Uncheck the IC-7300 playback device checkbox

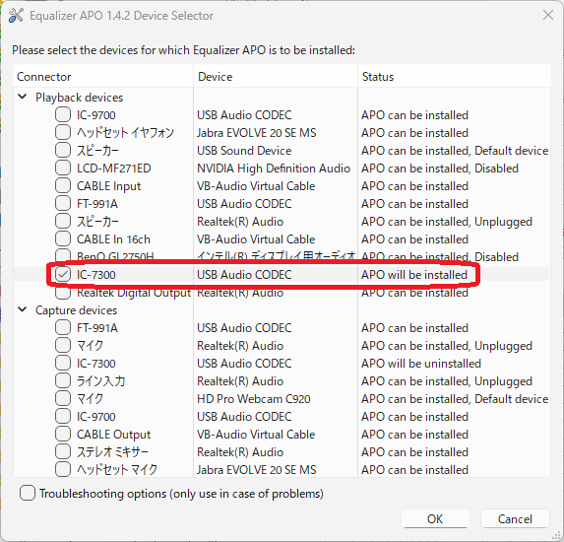63,274
